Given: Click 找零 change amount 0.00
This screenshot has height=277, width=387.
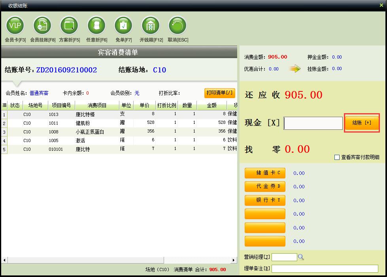Looking at the screenshot, I should [x=297, y=149].
